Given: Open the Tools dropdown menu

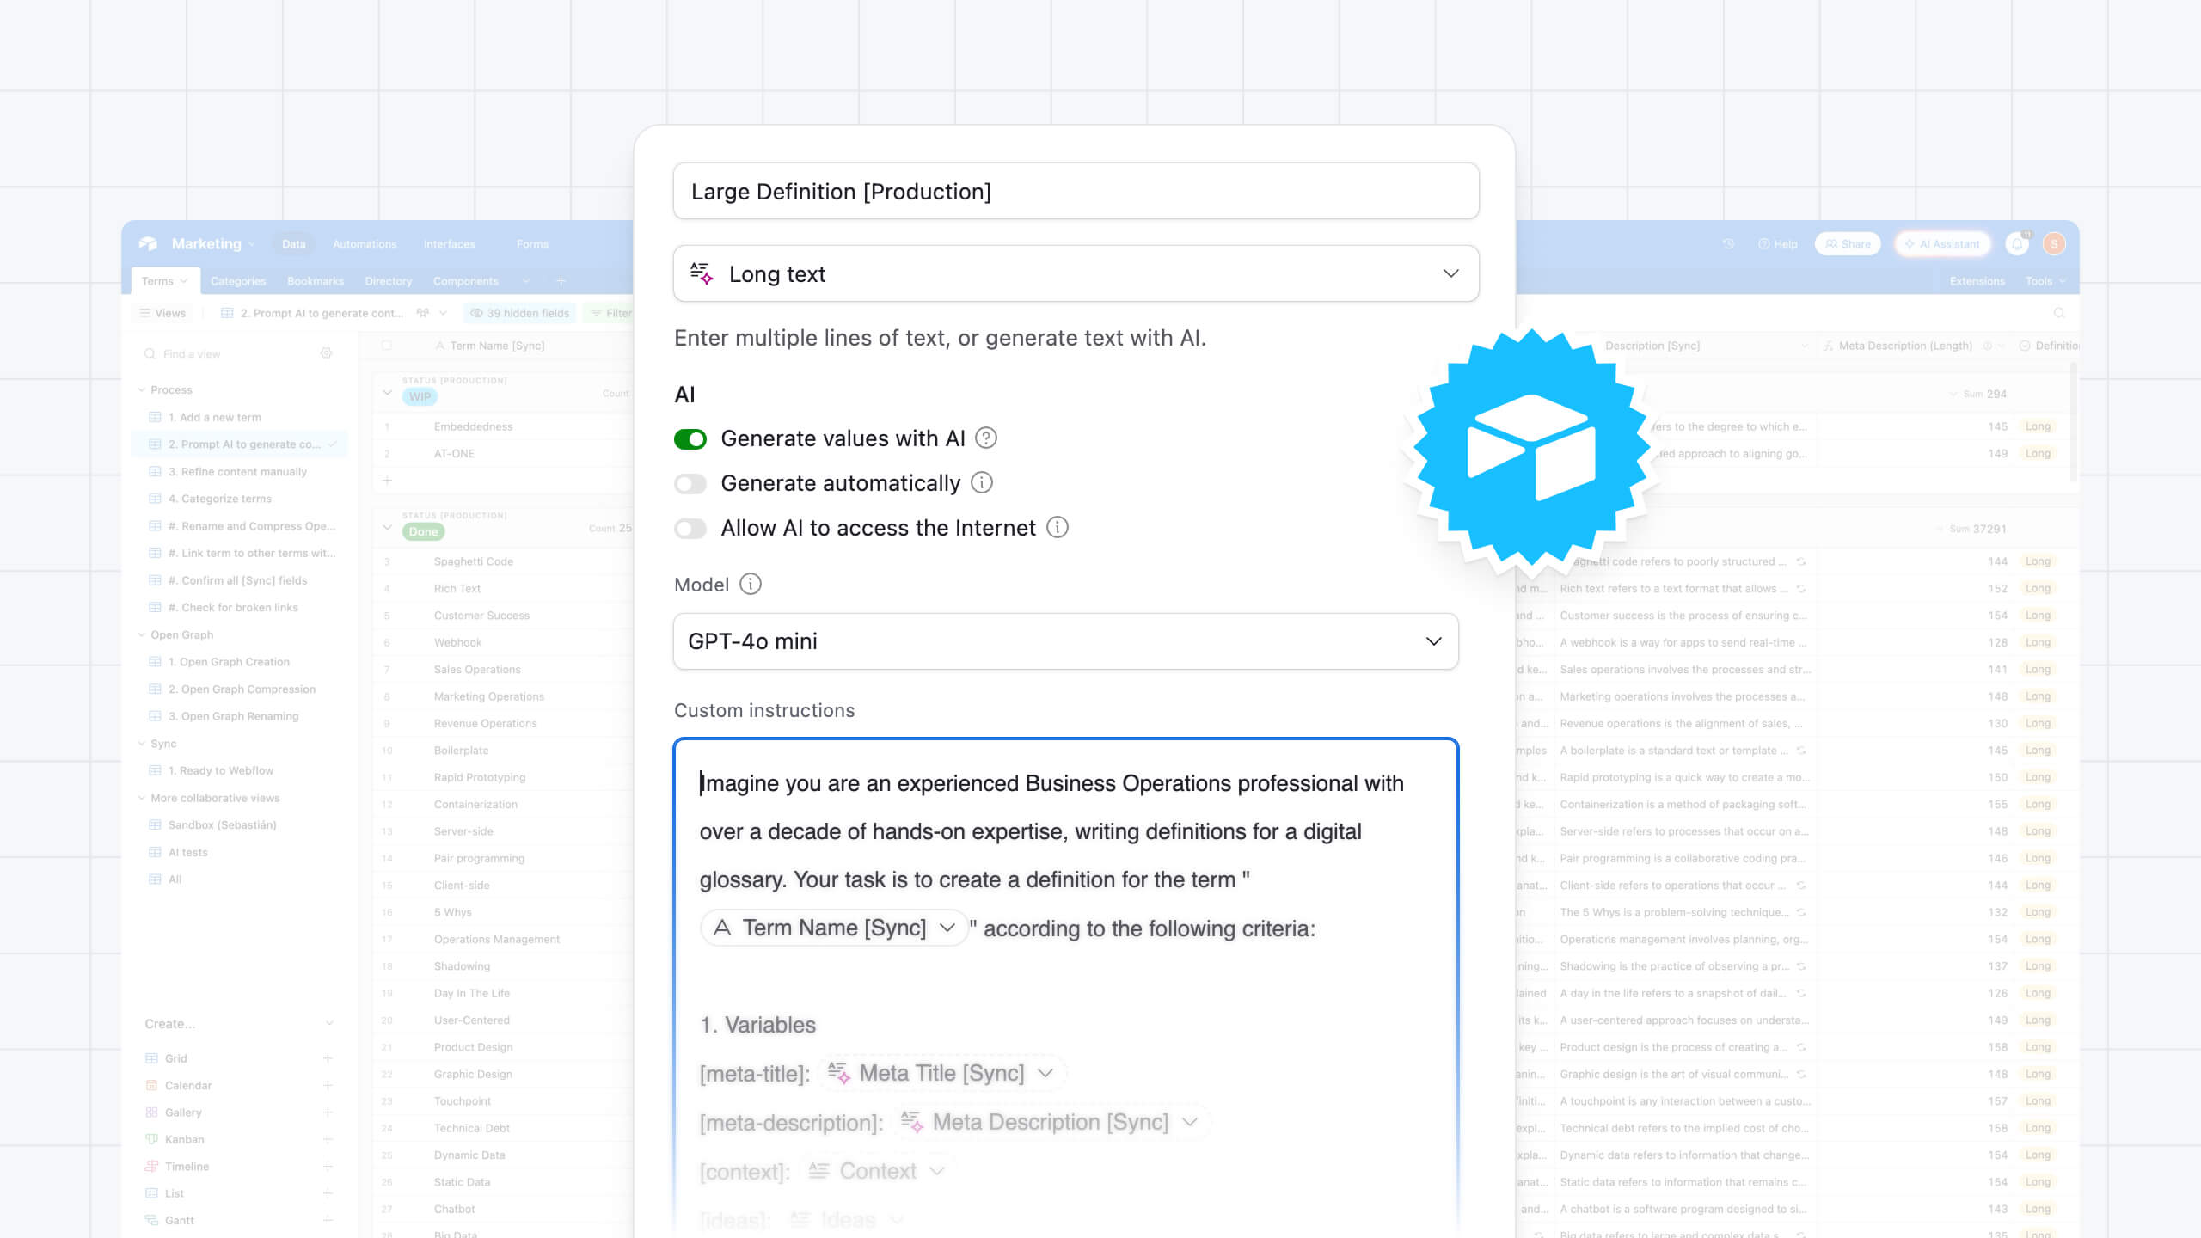Looking at the screenshot, I should click(x=2045, y=281).
